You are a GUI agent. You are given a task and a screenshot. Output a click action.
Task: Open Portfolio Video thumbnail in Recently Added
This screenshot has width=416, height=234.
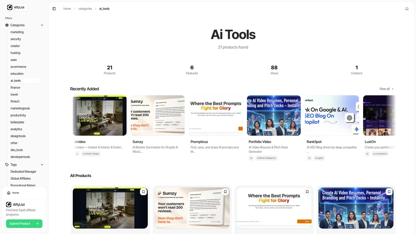(274, 115)
